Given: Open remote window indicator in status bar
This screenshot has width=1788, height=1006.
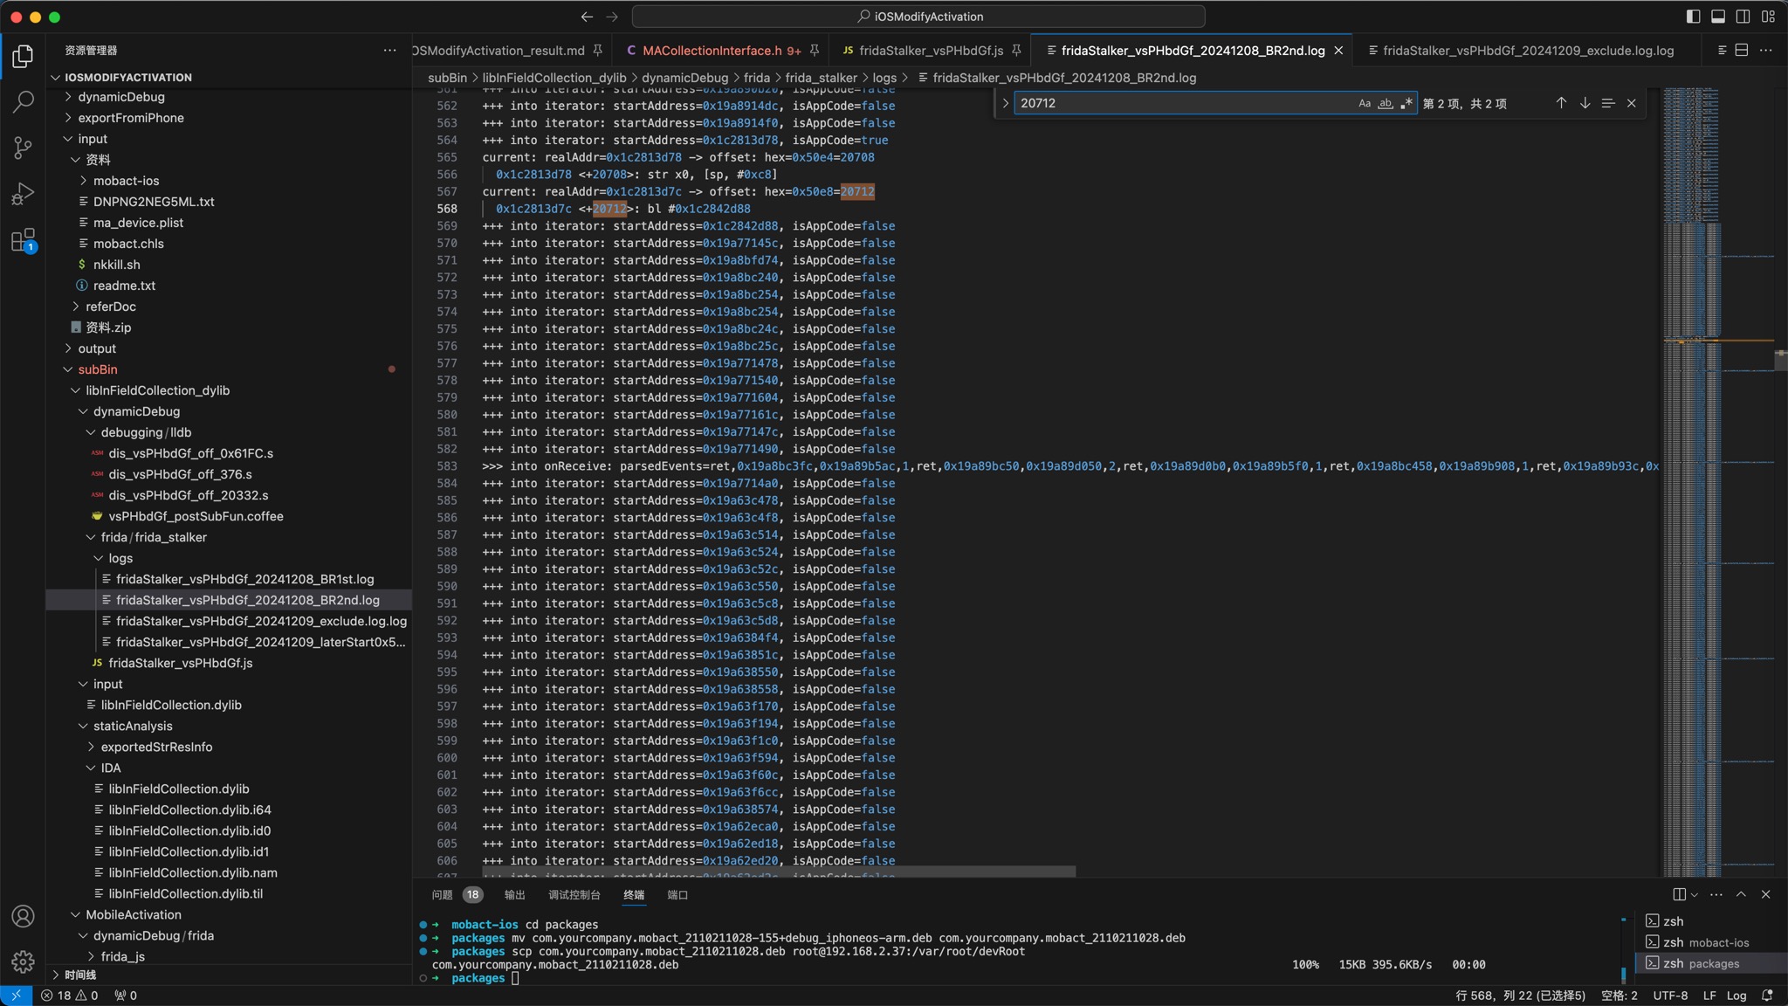Looking at the screenshot, I should click(x=16, y=996).
